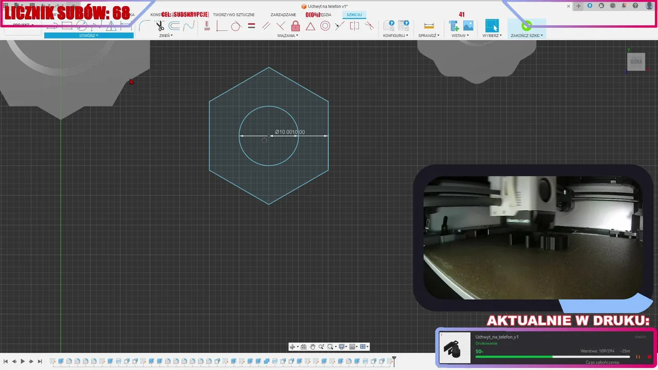
Task: Select the Pan hand tool in navigation bar
Action: pos(312,347)
